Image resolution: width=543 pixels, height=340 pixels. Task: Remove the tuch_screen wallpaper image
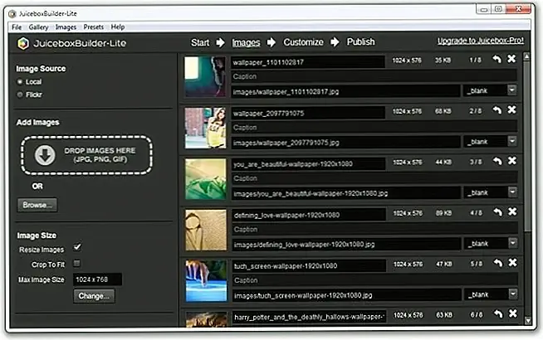(511, 264)
